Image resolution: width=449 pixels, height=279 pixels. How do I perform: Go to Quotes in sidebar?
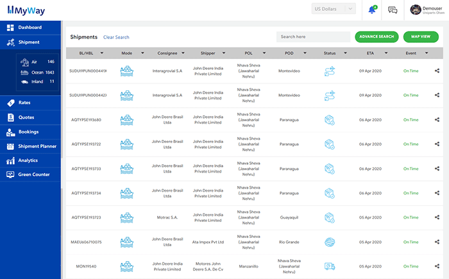(30, 117)
